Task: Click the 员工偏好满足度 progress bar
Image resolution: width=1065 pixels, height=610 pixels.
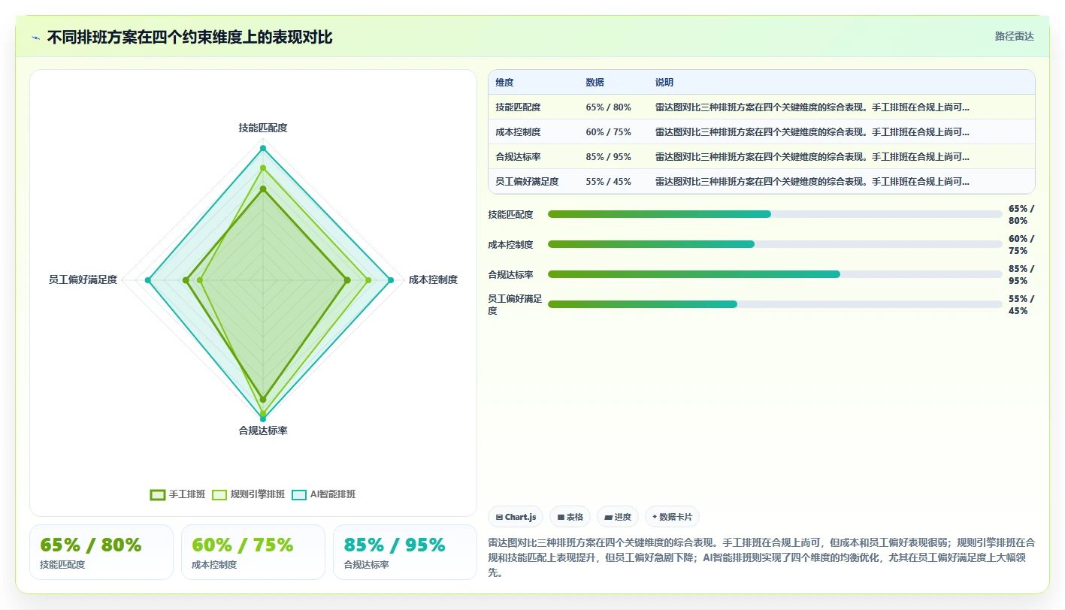Action: (x=775, y=304)
